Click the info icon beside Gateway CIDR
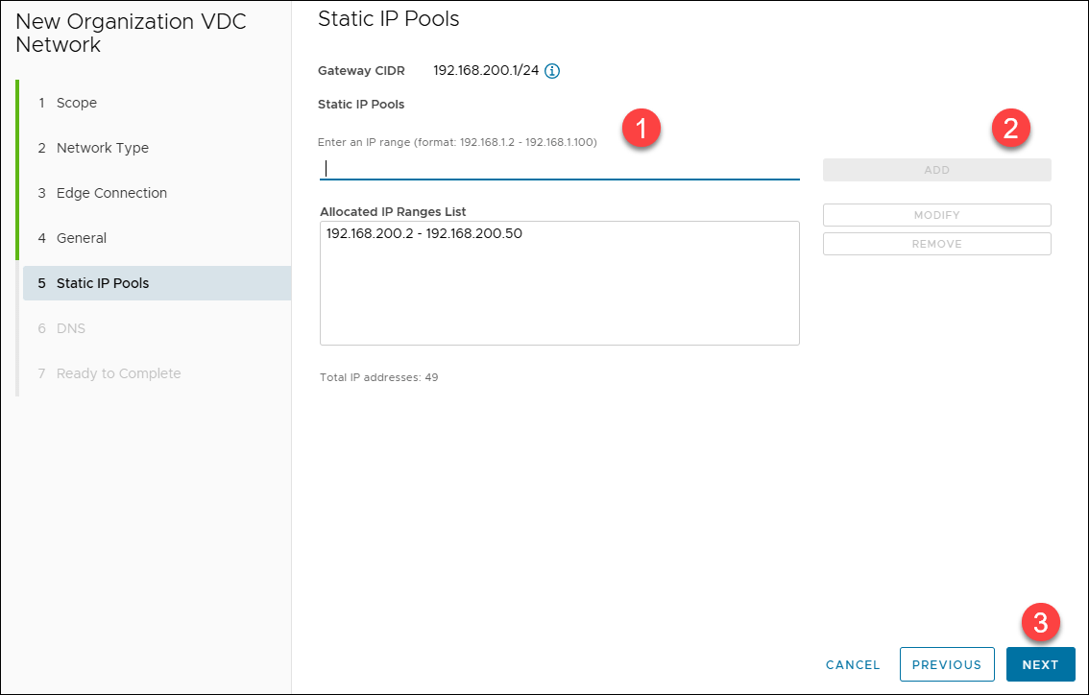Screen dimensions: 1089x695 pos(552,71)
